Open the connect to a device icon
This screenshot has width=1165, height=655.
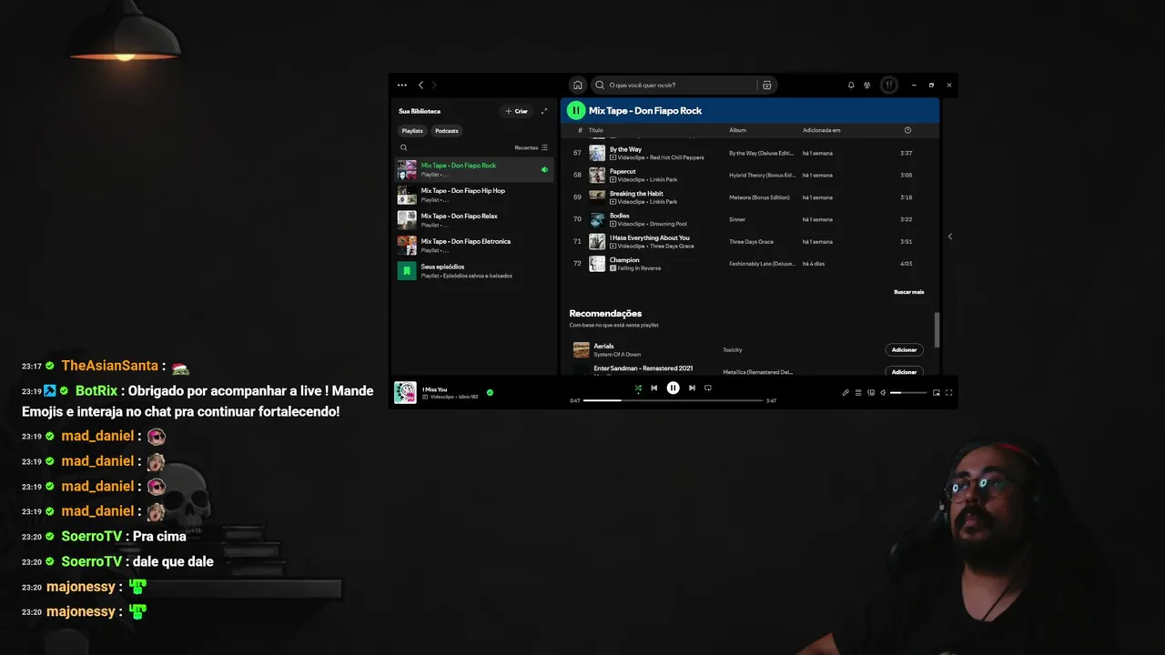[x=871, y=393]
